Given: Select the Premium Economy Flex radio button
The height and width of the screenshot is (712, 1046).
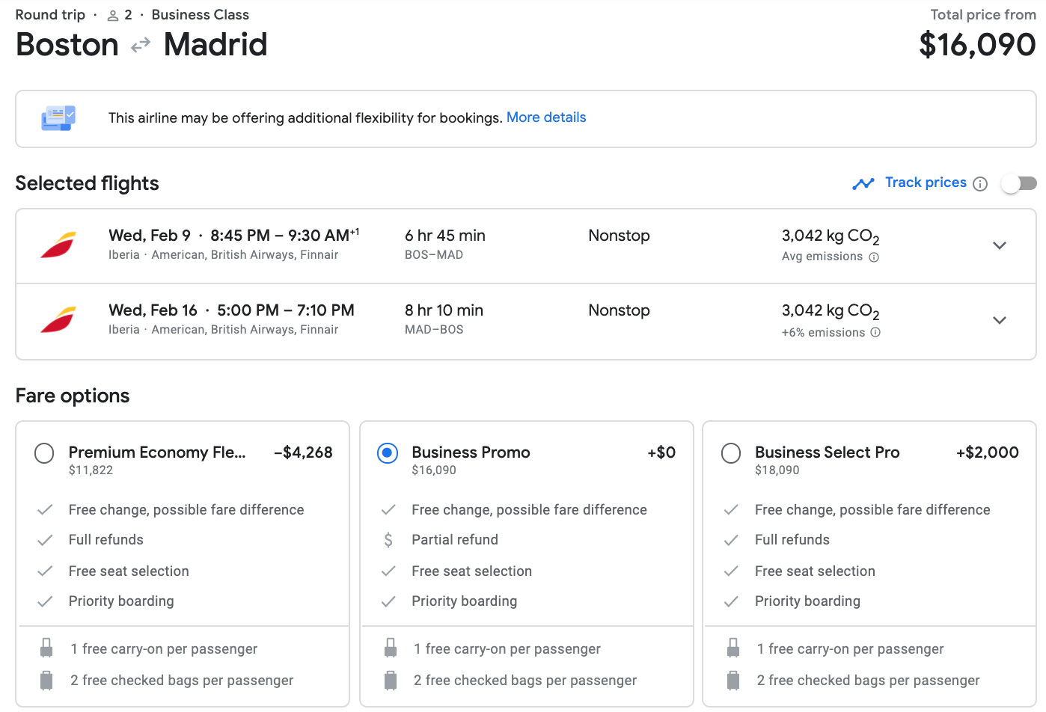Looking at the screenshot, I should 43,452.
